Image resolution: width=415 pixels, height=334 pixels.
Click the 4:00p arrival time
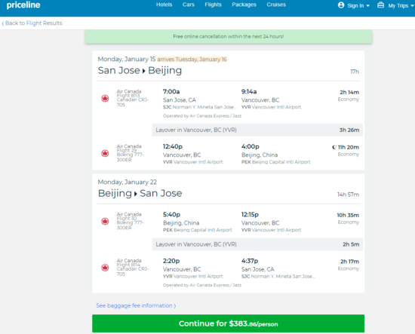pos(250,146)
